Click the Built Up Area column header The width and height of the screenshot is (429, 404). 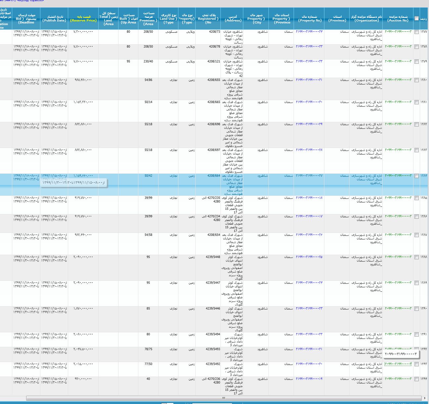click(x=128, y=19)
